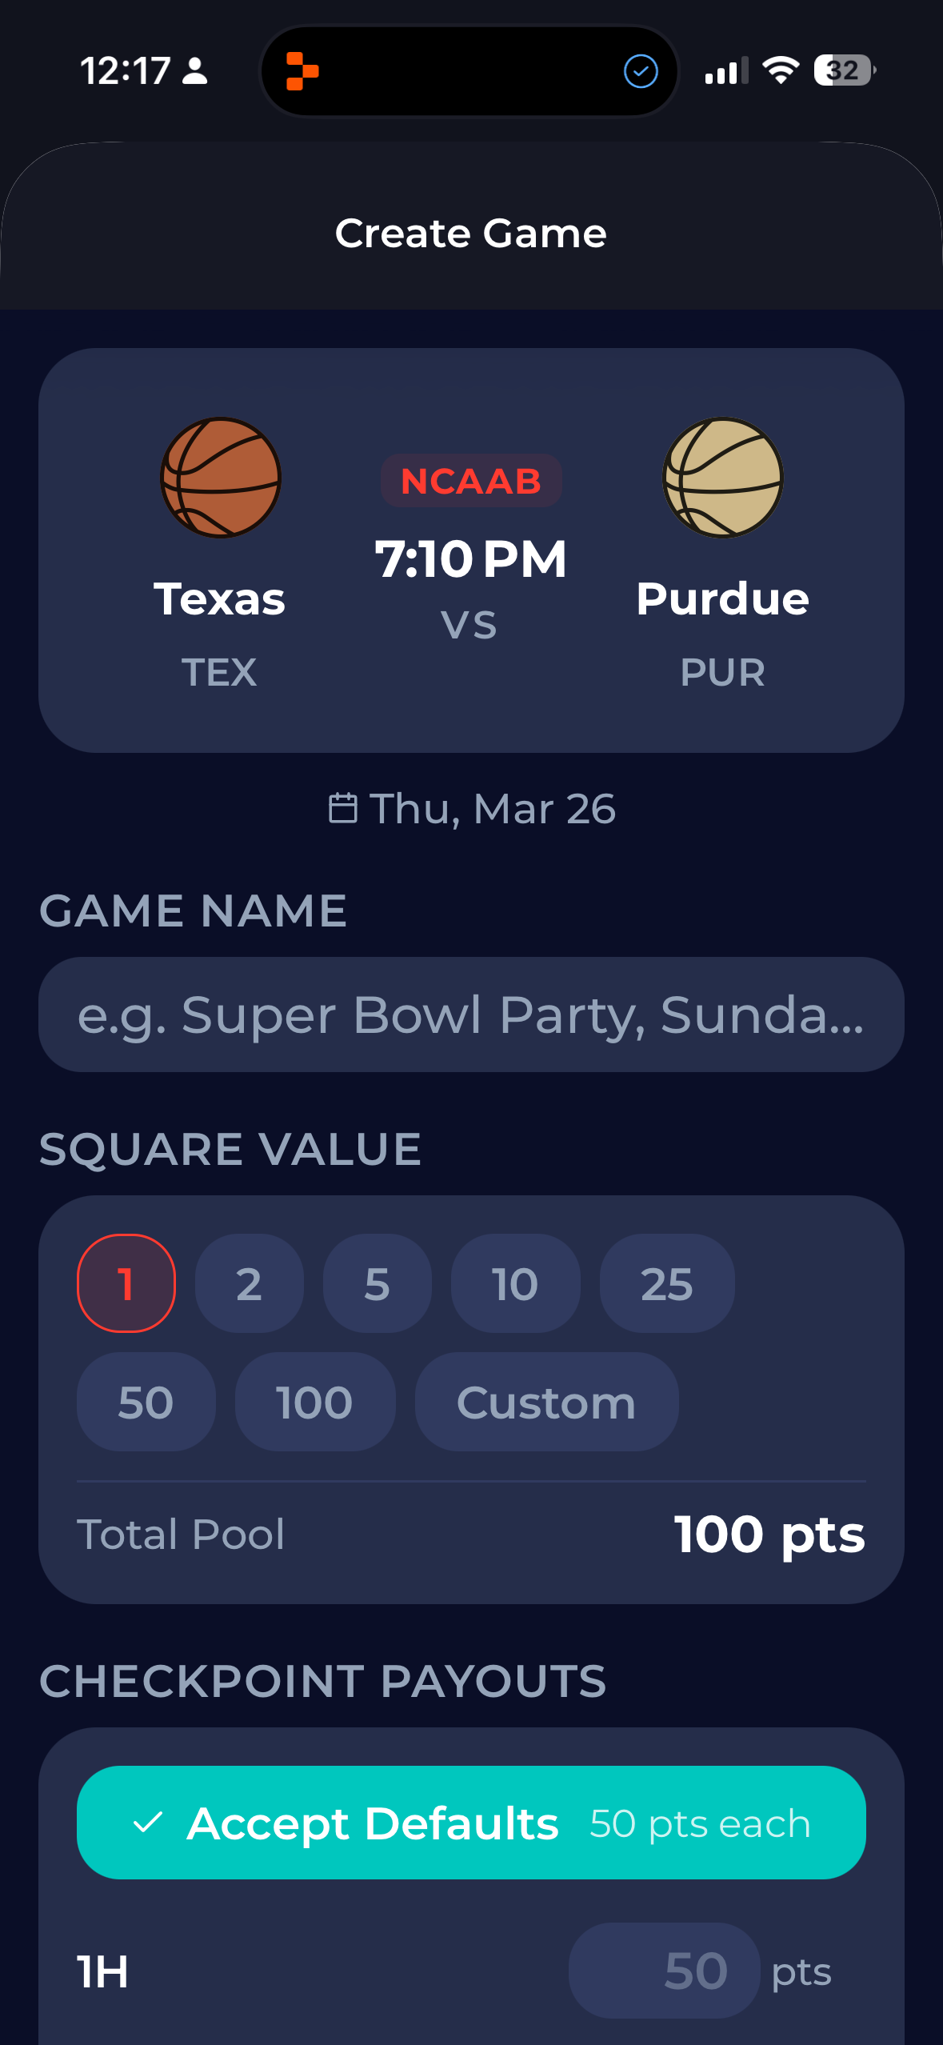
Task: Tap the Texas basketball team icon
Action: [221, 478]
